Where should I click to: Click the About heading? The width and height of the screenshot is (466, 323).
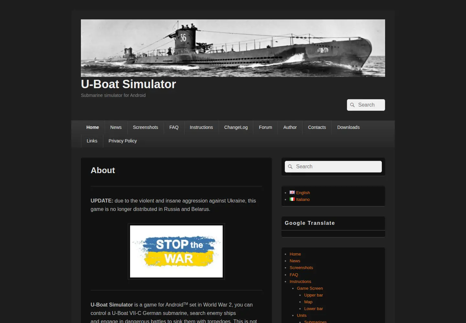pos(103,170)
